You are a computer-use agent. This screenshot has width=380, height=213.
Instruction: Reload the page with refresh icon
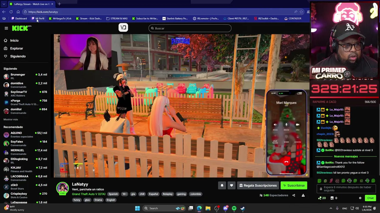pyautogui.click(x=11, y=12)
